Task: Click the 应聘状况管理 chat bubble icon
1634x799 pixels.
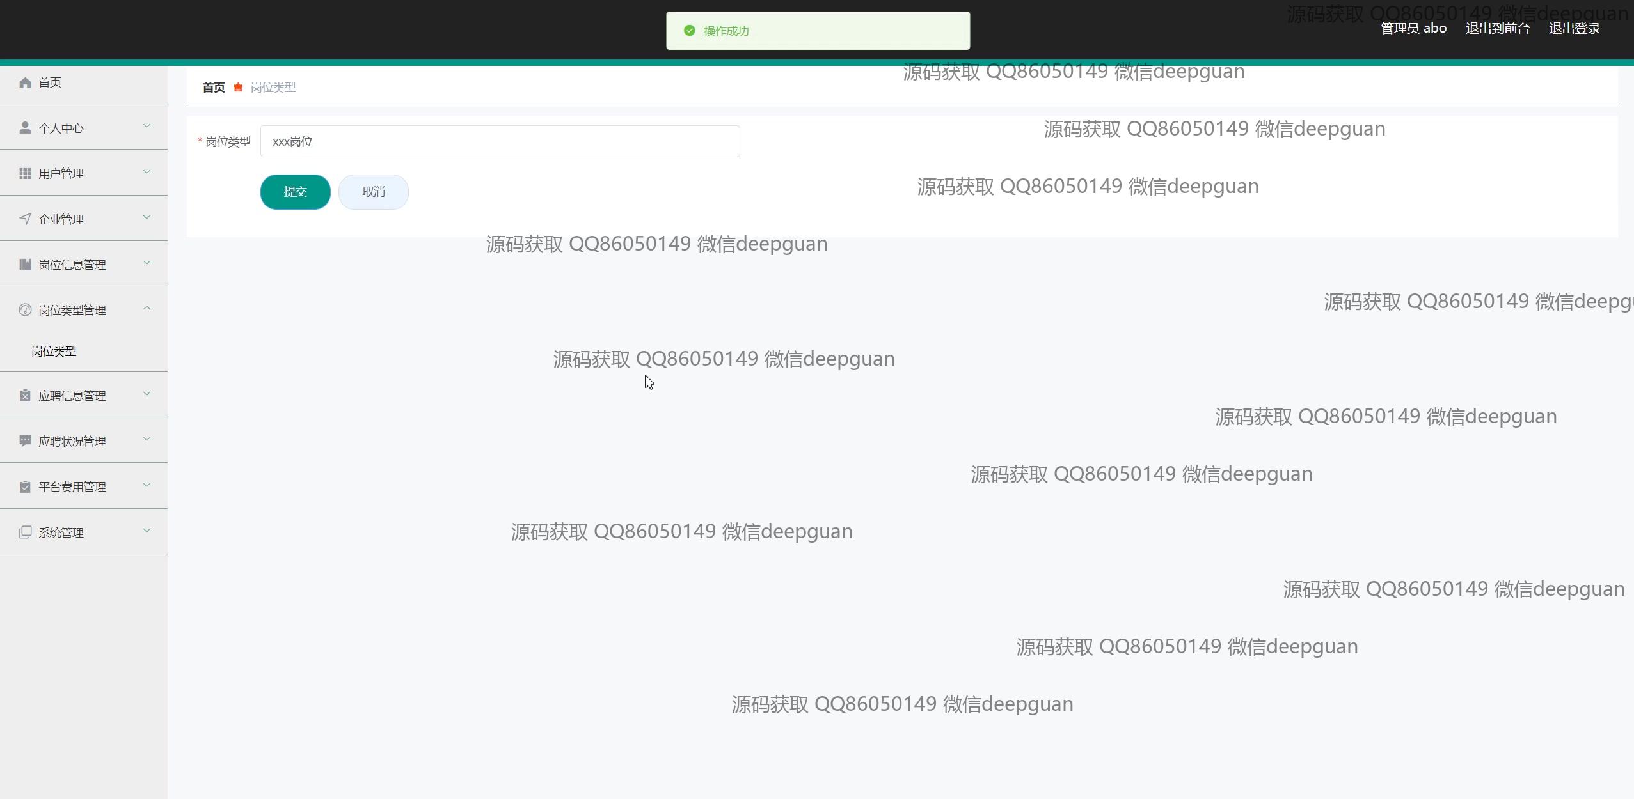Action: [x=25, y=441]
